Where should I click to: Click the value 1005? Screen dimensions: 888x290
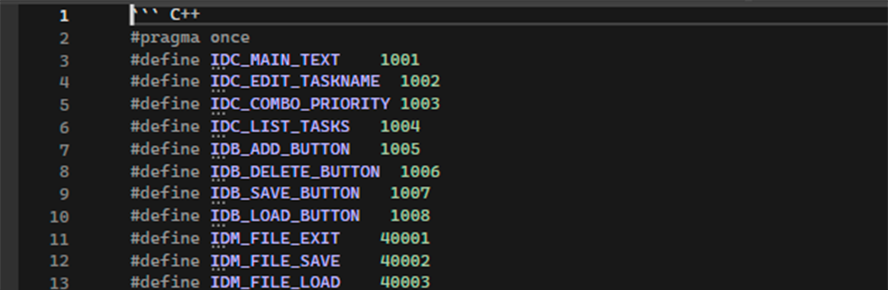(400, 149)
